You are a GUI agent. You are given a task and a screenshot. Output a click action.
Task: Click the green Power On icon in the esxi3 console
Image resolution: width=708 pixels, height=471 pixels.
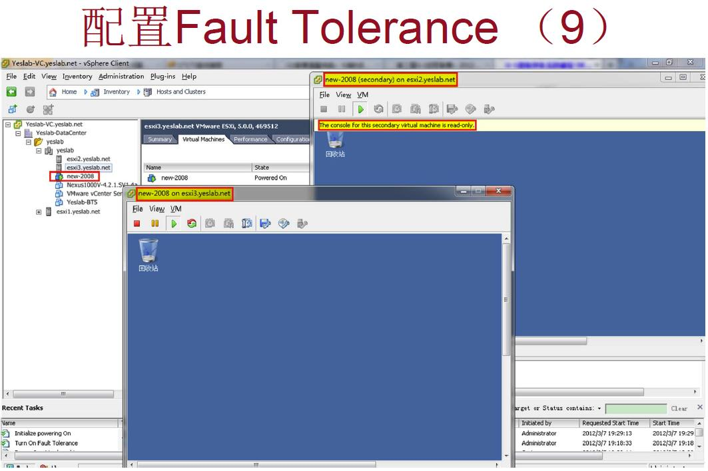(x=173, y=224)
